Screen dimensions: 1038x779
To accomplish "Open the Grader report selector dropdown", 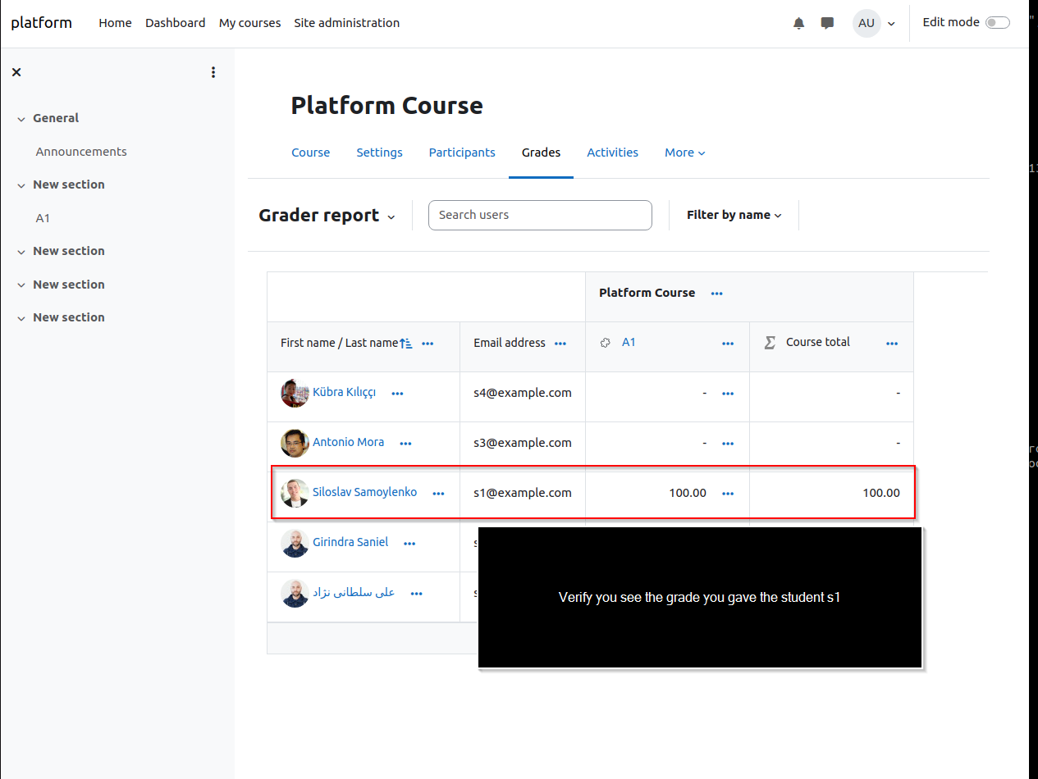I will [327, 216].
